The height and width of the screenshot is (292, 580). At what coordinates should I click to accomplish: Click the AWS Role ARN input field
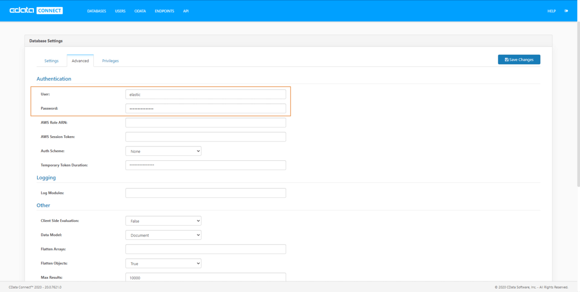coord(205,123)
